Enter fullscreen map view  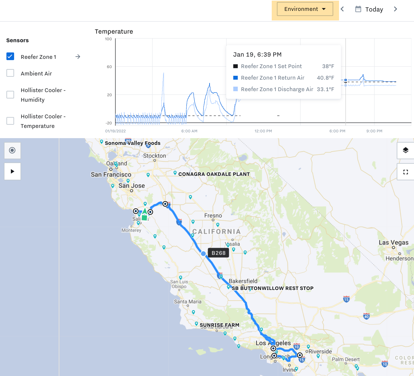[x=405, y=172]
